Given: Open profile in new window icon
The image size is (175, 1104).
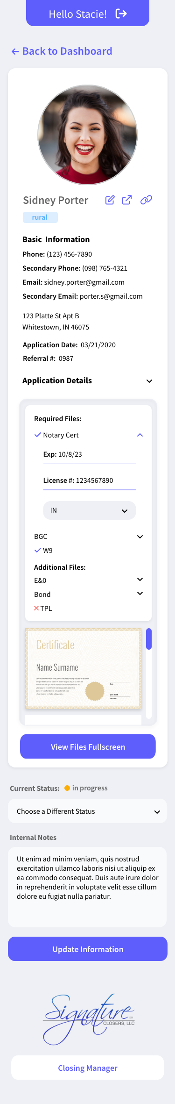Looking at the screenshot, I should pyautogui.click(x=127, y=200).
